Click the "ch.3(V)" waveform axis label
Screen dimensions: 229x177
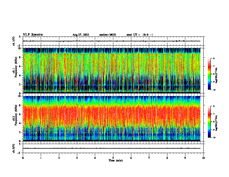click(x=14, y=148)
